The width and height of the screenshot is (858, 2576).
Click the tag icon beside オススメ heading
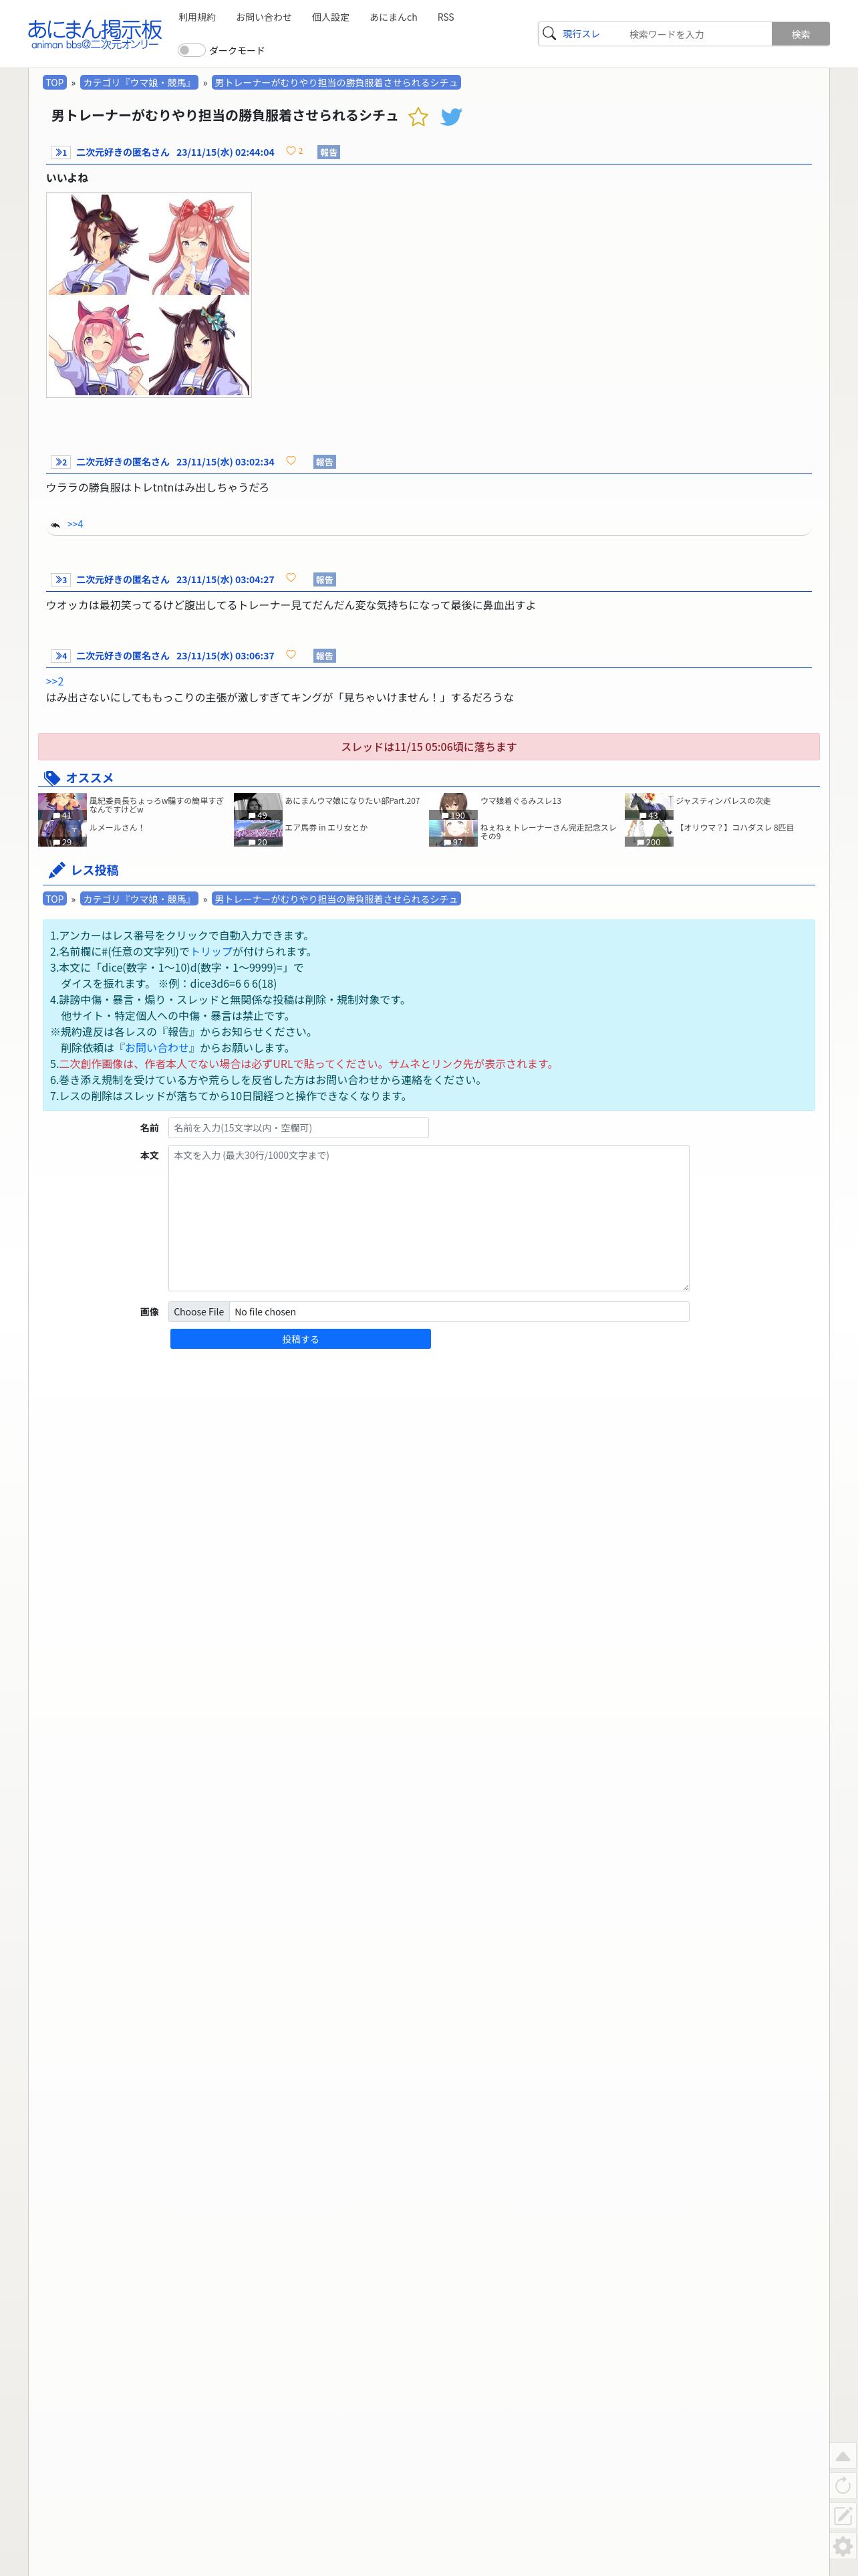[x=53, y=778]
